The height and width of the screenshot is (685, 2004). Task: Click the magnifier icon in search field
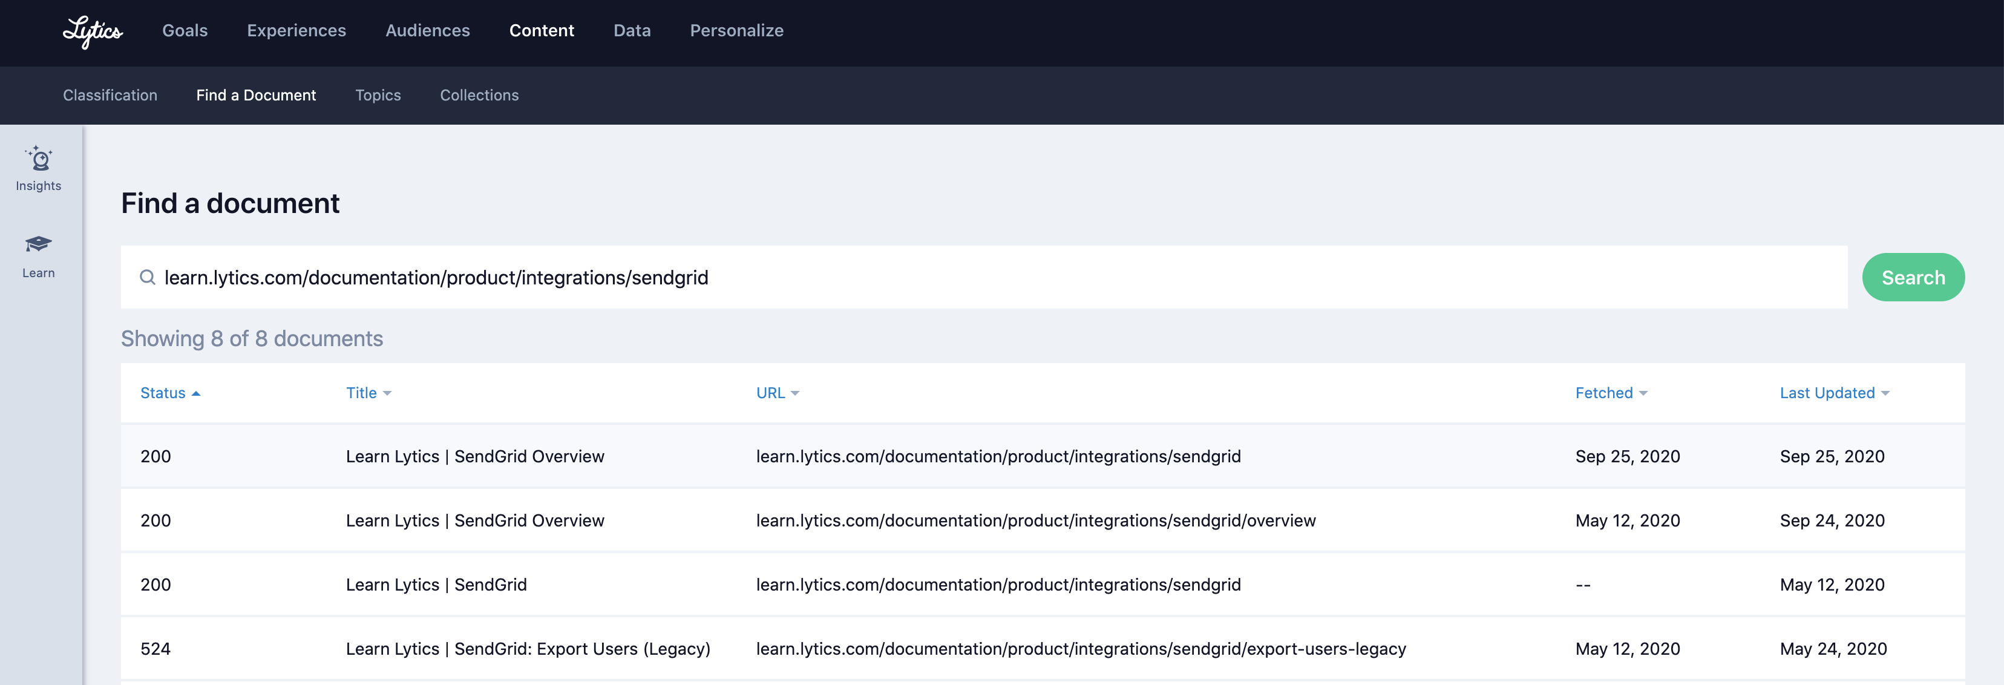(x=147, y=277)
